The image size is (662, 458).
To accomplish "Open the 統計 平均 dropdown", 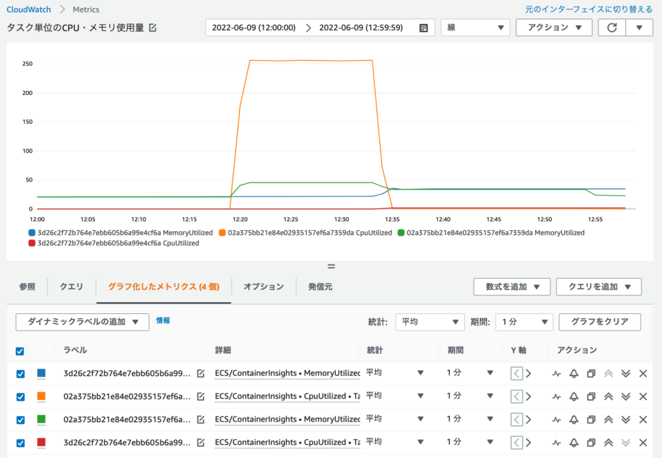I will pyautogui.click(x=430, y=322).
